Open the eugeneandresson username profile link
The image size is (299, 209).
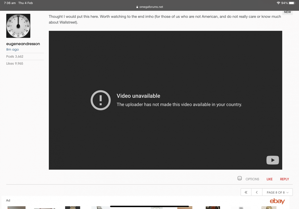(x=23, y=44)
